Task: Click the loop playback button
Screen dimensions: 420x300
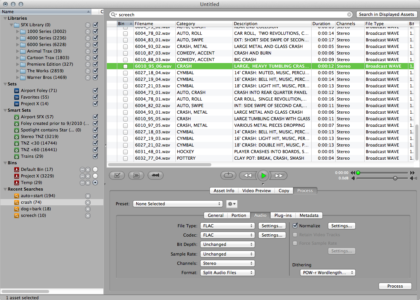Action: 228,175
